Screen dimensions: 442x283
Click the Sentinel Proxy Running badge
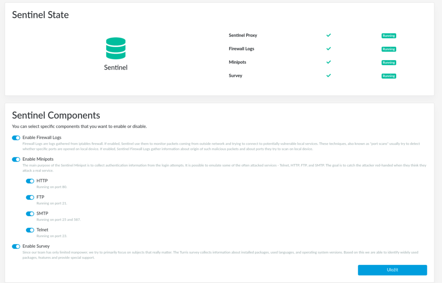[388, 36]
